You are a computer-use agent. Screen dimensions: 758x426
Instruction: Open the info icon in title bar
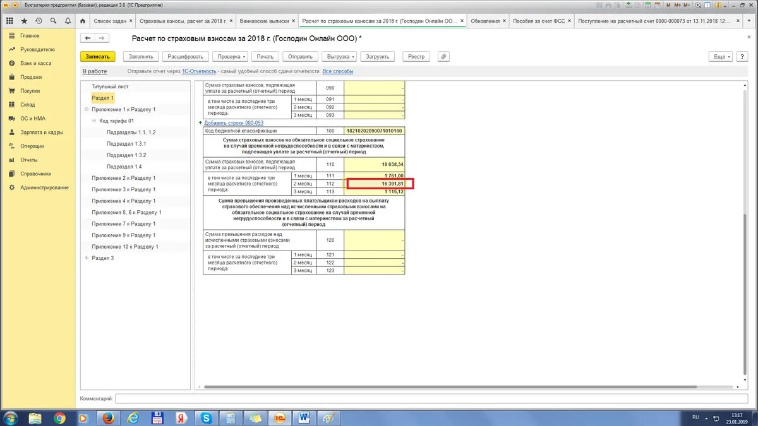[x=719, y=4]
